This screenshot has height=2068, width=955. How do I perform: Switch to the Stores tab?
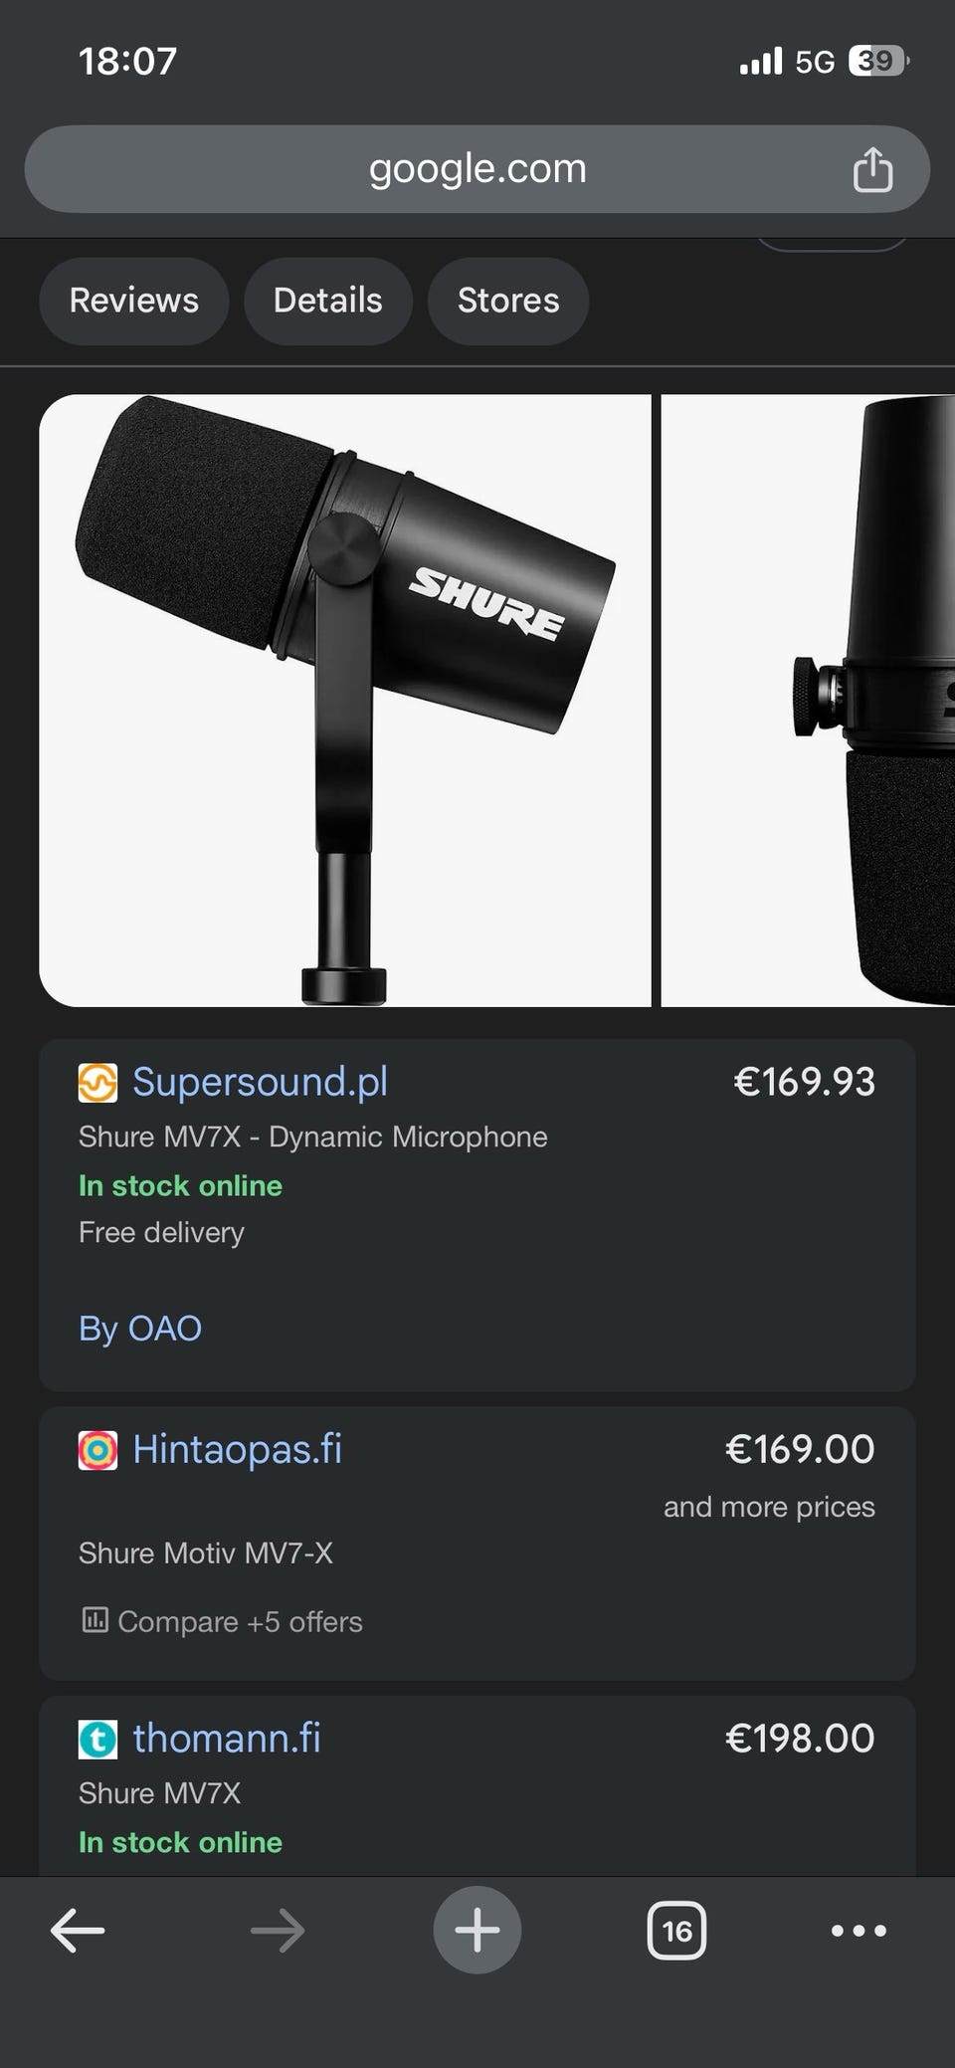pyautogui.click(x=508, y=301)
